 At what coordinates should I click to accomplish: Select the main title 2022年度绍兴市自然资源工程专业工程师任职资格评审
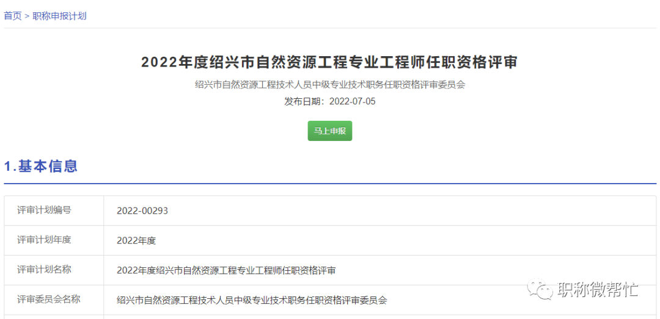tap(329, 63)
